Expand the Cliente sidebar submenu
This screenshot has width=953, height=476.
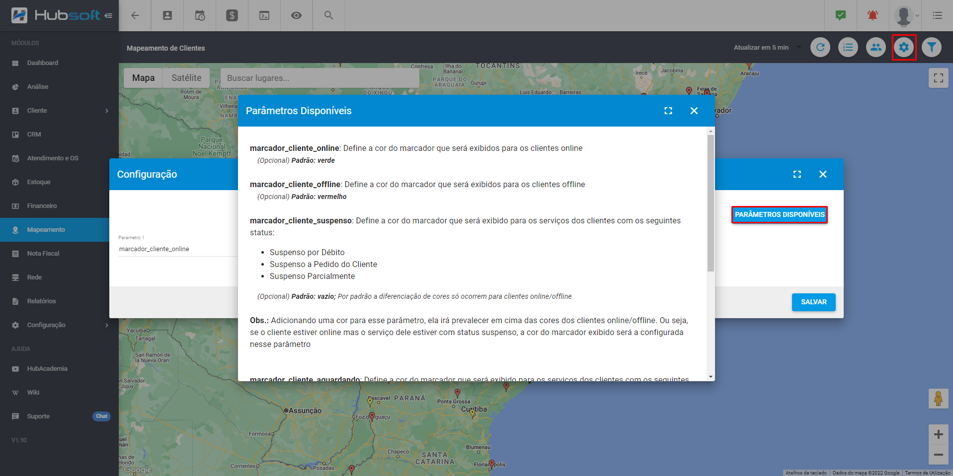coord(107,111)
